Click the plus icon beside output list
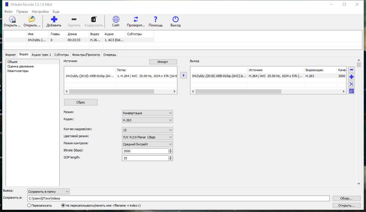The width and height of the screenshot is (366, 212). coord(351,77)
